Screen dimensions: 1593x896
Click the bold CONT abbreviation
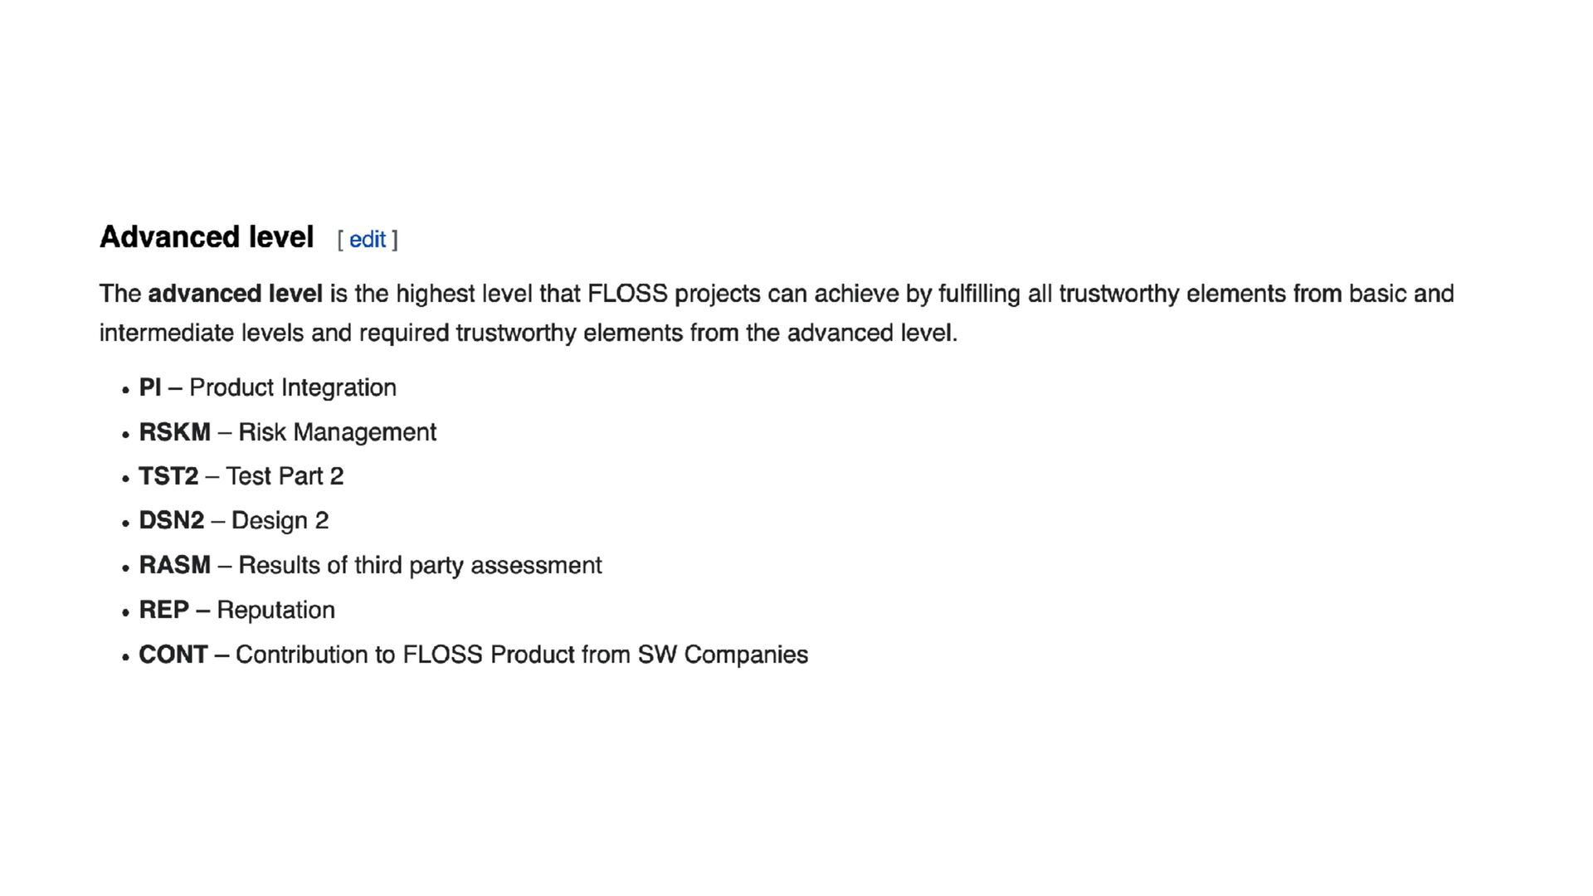tap(173, 655)
